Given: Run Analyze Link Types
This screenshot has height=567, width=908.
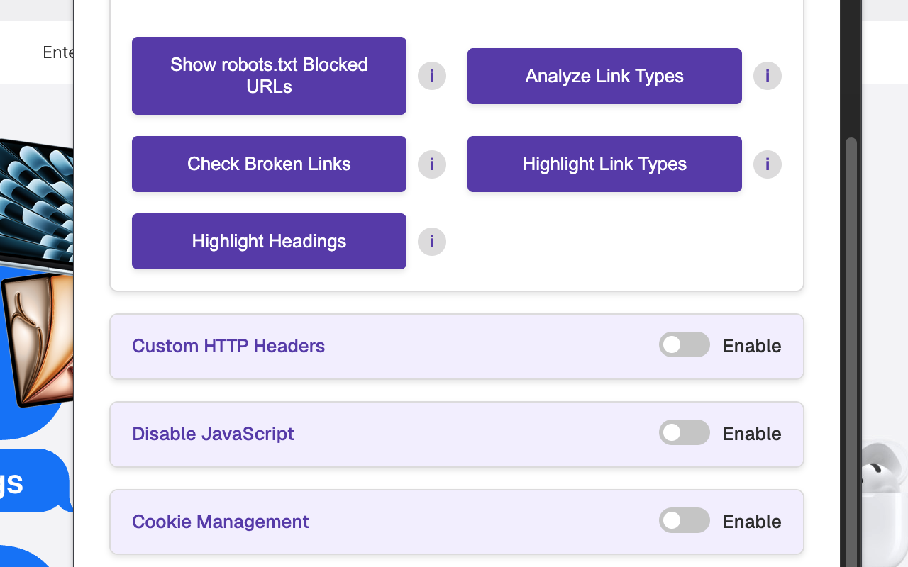Looking at the screenshot, I should point(604,77).
